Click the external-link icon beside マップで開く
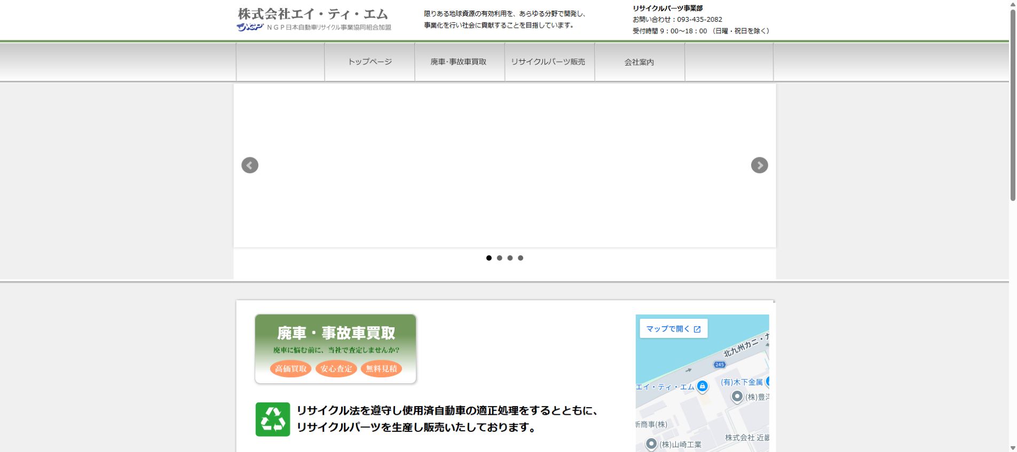1017x452 pixels. point(697,329)
